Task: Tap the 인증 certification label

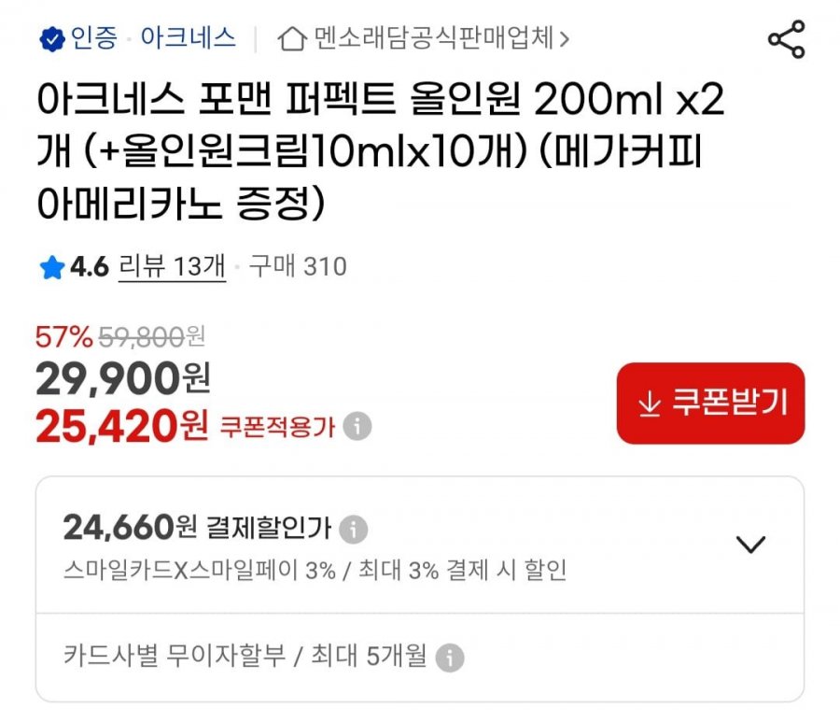Action: (93, 38)
